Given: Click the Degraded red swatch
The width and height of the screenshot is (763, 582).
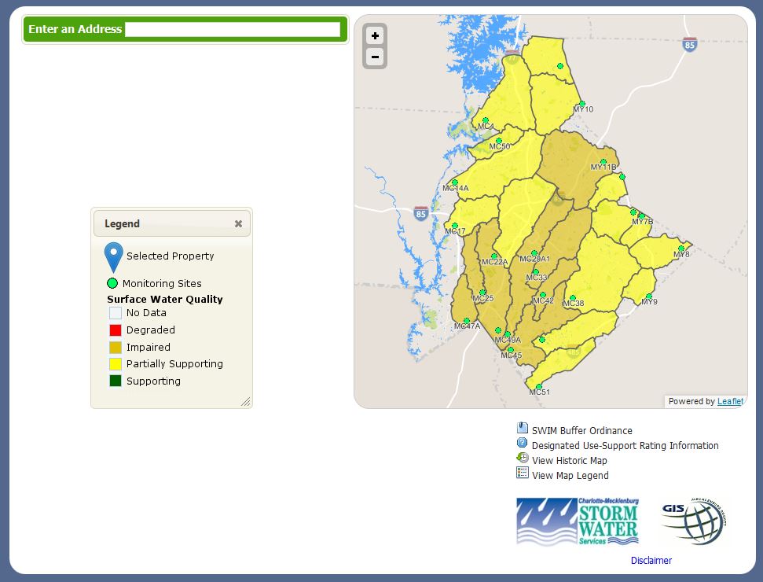Looking at the screenshot, I should click(x=116, y=330).
